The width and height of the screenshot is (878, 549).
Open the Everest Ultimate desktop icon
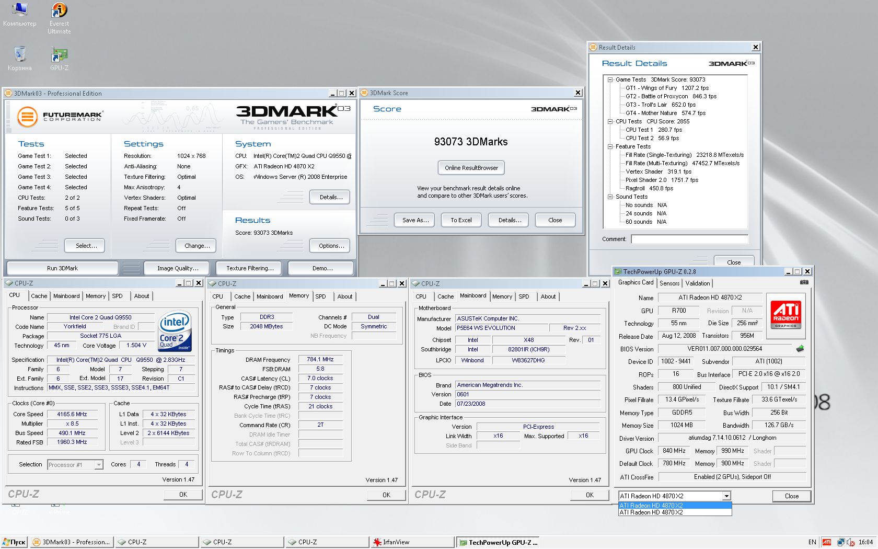pos(59,18)
